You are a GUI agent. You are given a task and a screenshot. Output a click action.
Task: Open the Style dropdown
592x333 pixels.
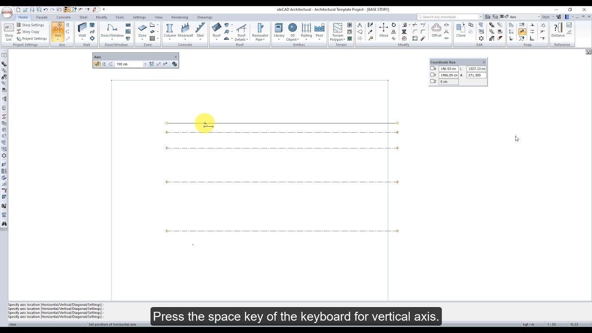pyautogui.click(x=553, y=17)
